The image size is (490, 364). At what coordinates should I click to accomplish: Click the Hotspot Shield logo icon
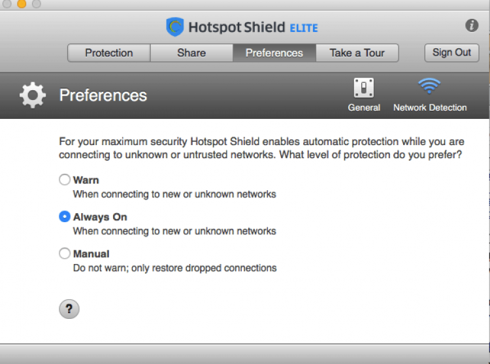click(x=175, y=27)
